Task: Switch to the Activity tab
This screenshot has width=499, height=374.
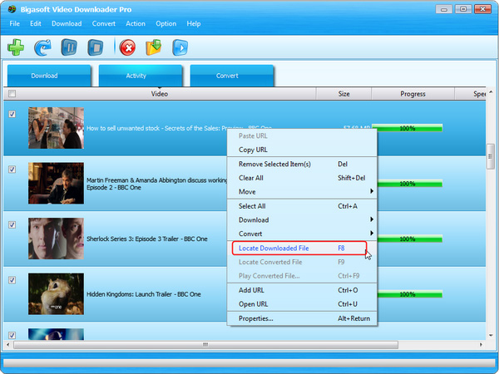Action: click(x=141, y=76)
